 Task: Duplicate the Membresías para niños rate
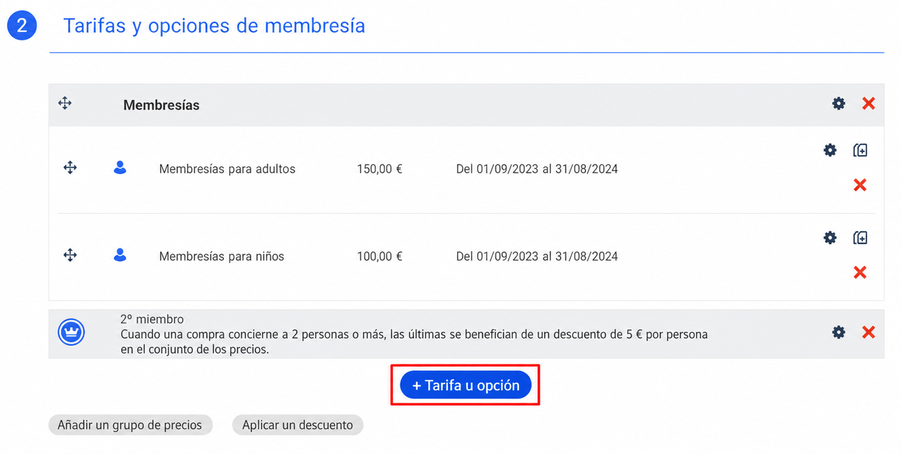tap(860, 237)
